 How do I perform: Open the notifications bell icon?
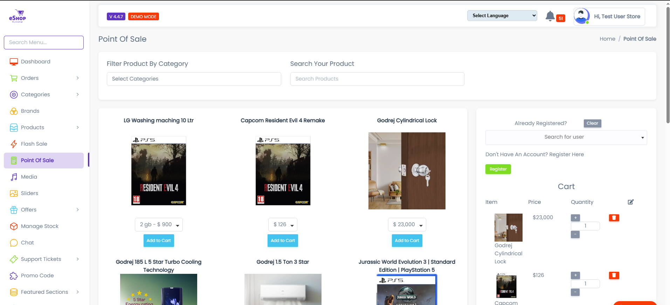tap(550, 16)
